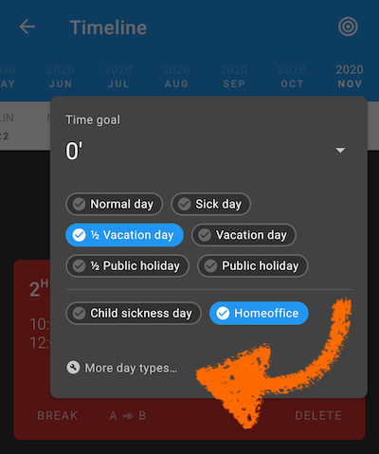
Task: Click checkmark icon on ½ Vacation day
Action: click(79, 235)
